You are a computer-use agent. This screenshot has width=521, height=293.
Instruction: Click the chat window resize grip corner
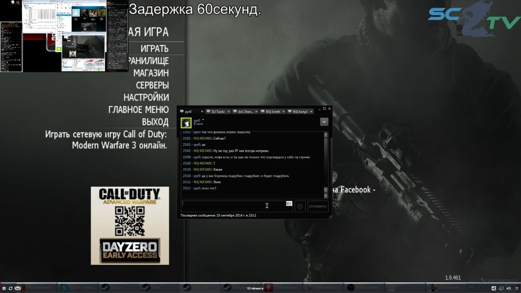(x=330, y=217)
